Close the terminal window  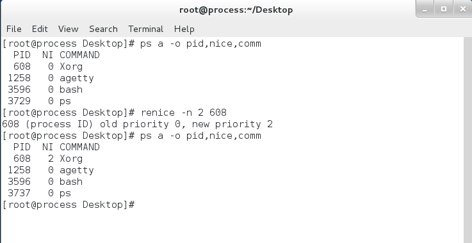point(462,9)
